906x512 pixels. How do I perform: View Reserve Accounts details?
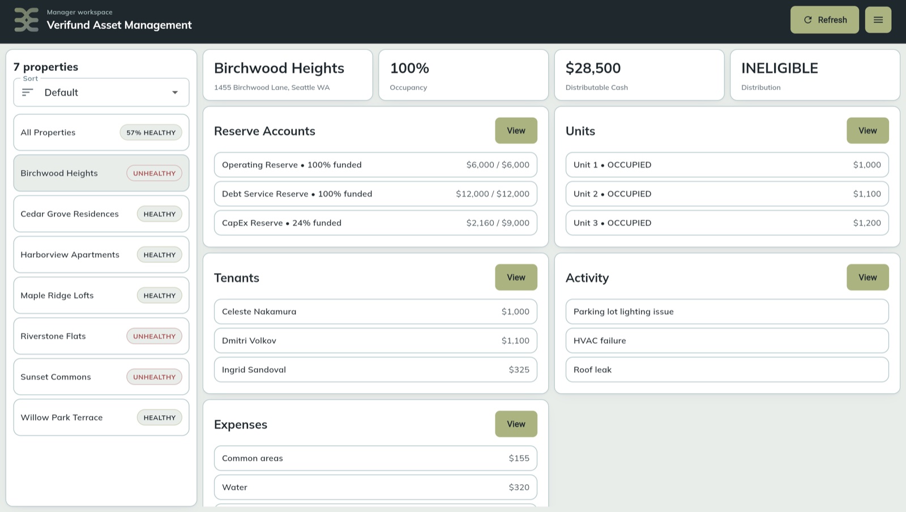click(516, 131)
